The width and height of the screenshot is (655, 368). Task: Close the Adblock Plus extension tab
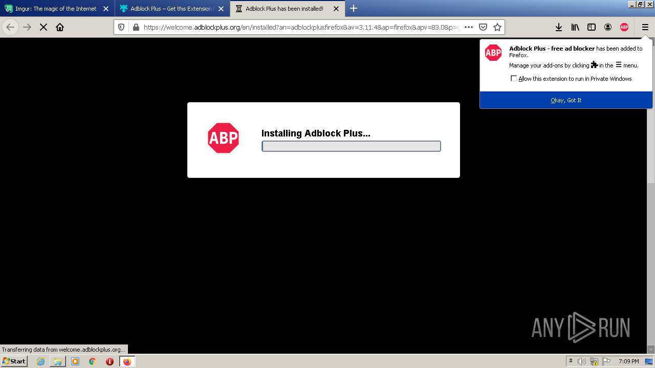[221, 9]
